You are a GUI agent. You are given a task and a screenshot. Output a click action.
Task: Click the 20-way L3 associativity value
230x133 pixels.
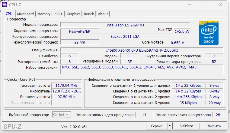pos(214,103)
